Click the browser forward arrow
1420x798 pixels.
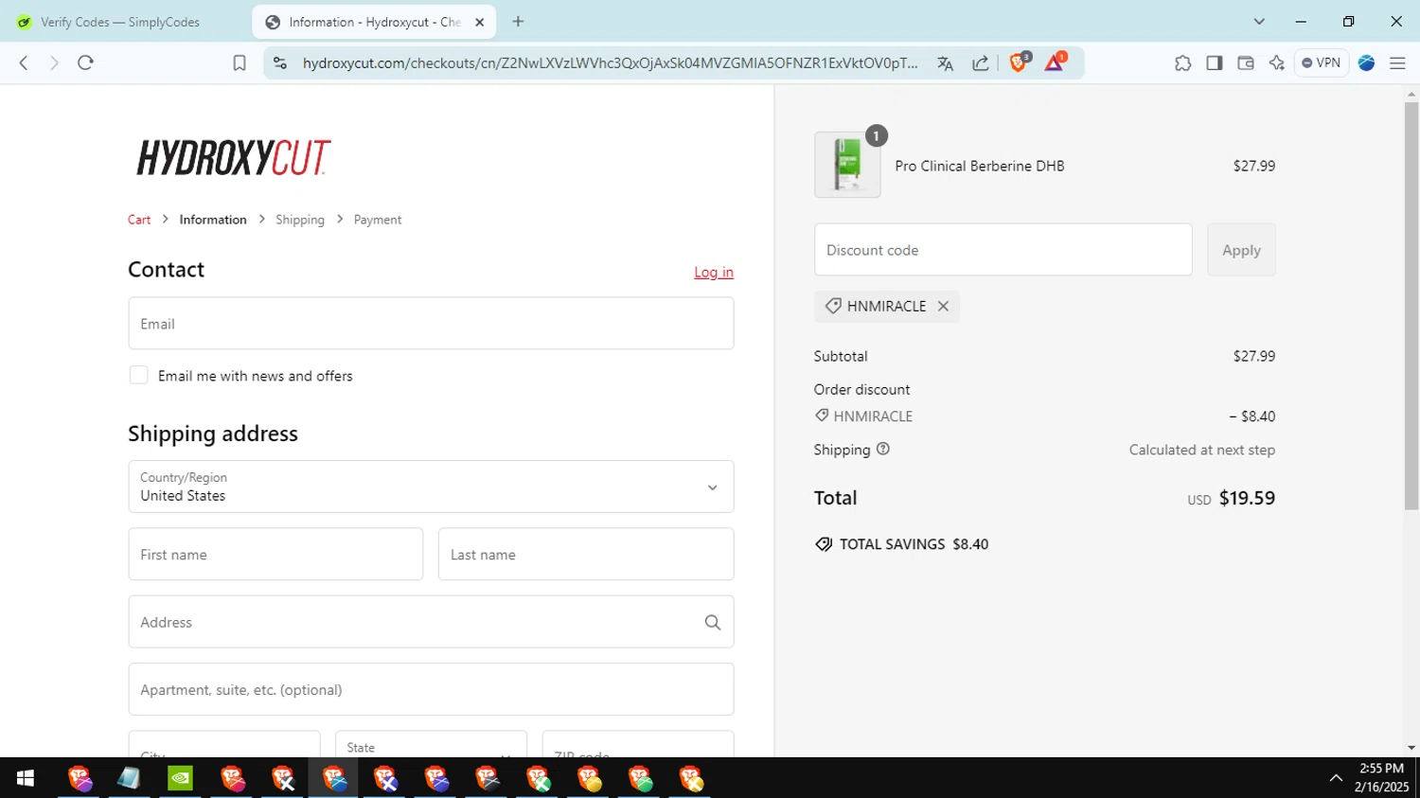[54, 62]
